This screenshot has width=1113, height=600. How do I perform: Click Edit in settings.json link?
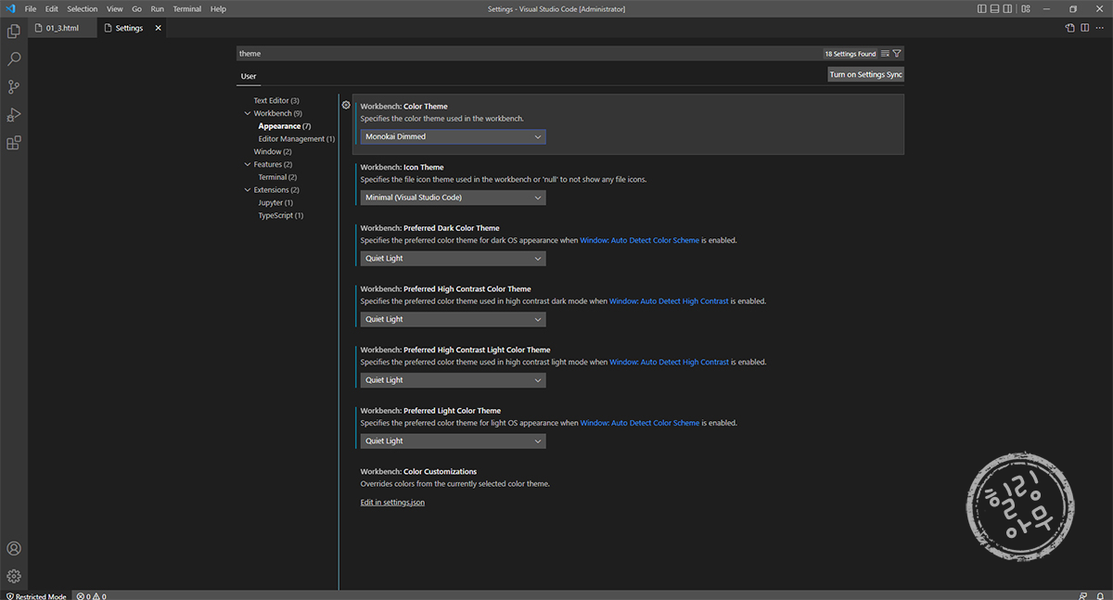click(392, 502)
